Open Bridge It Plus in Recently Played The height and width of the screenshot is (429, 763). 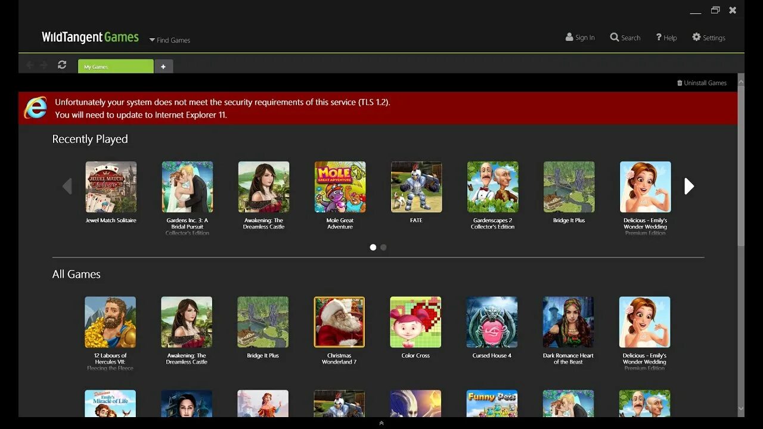tap(569, 187)
